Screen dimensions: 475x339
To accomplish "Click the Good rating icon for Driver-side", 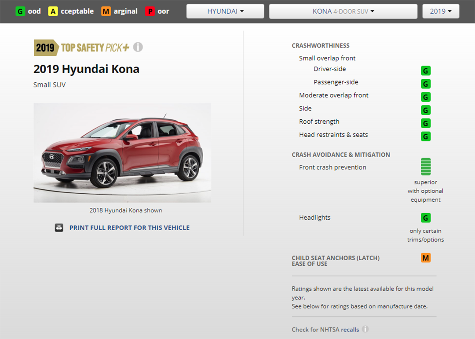I will (x=426, y=71).
